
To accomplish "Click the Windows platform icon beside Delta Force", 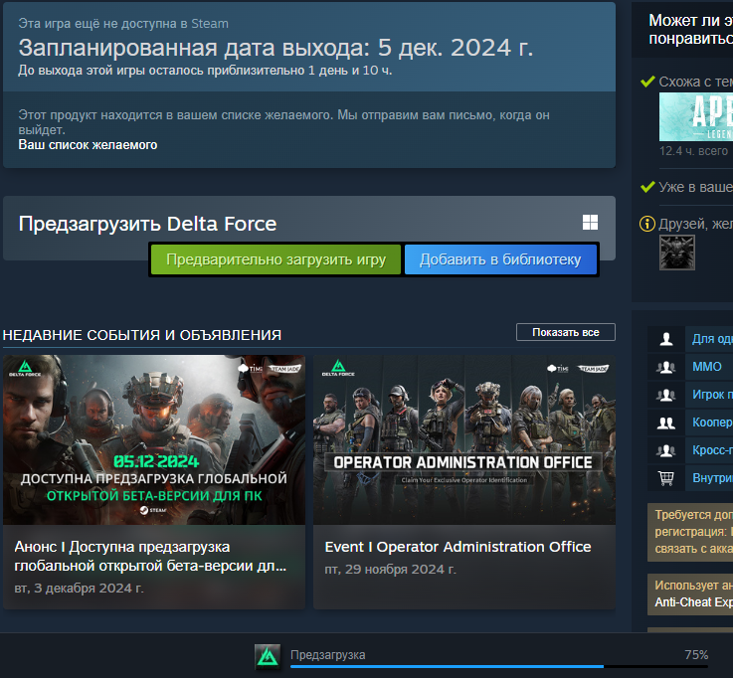I will (x=590, y=223).
